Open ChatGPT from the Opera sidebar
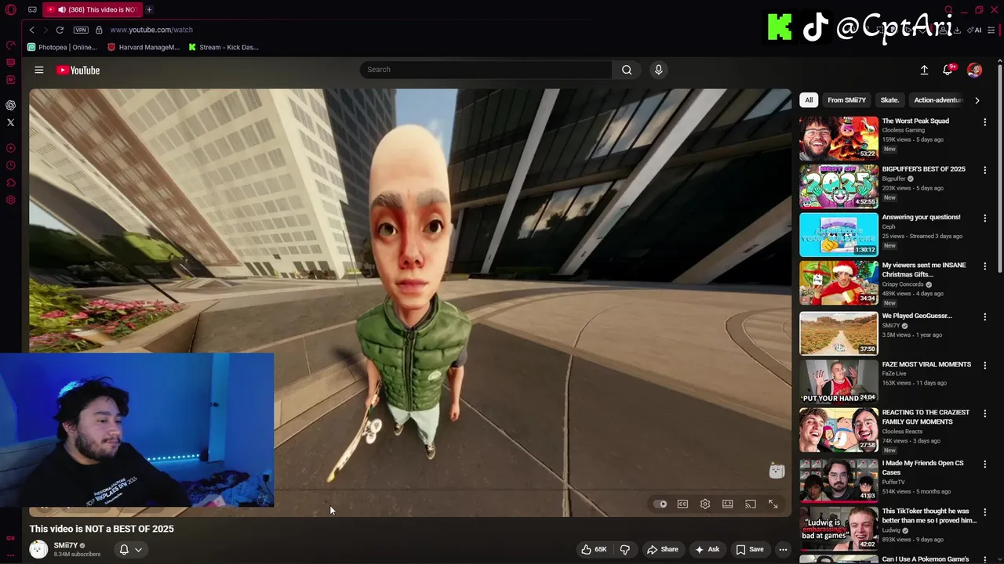The height and width of the screenshot is (564, 1004). pyautogui.click(x=11, y=105)
